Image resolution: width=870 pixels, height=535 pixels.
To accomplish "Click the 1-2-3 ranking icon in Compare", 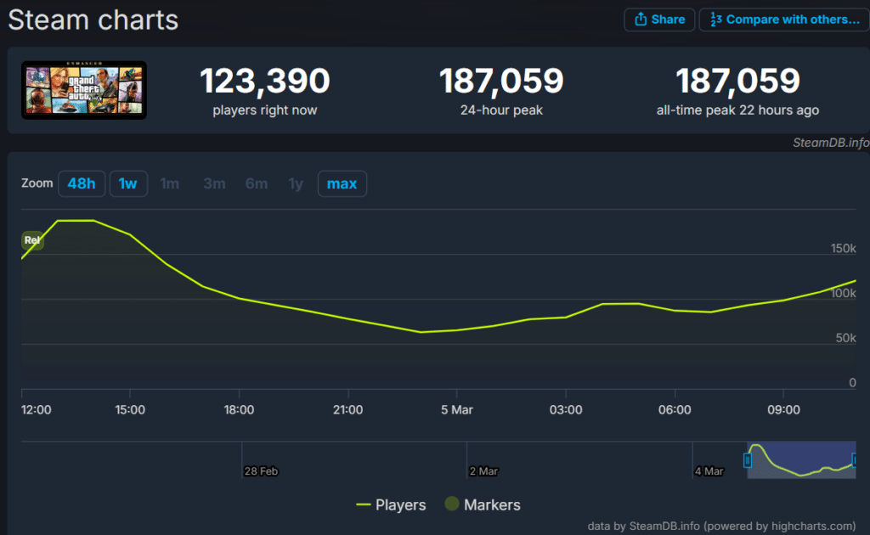I will coord(715,20).
